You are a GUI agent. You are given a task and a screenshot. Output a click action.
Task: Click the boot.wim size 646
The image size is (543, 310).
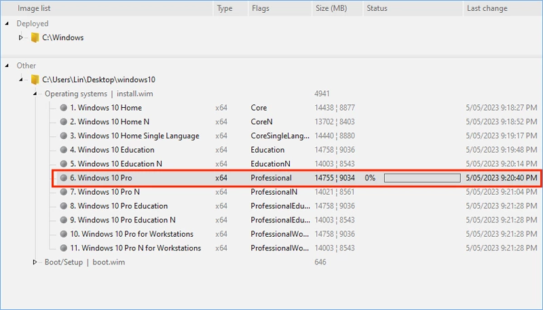pos(320,262)
